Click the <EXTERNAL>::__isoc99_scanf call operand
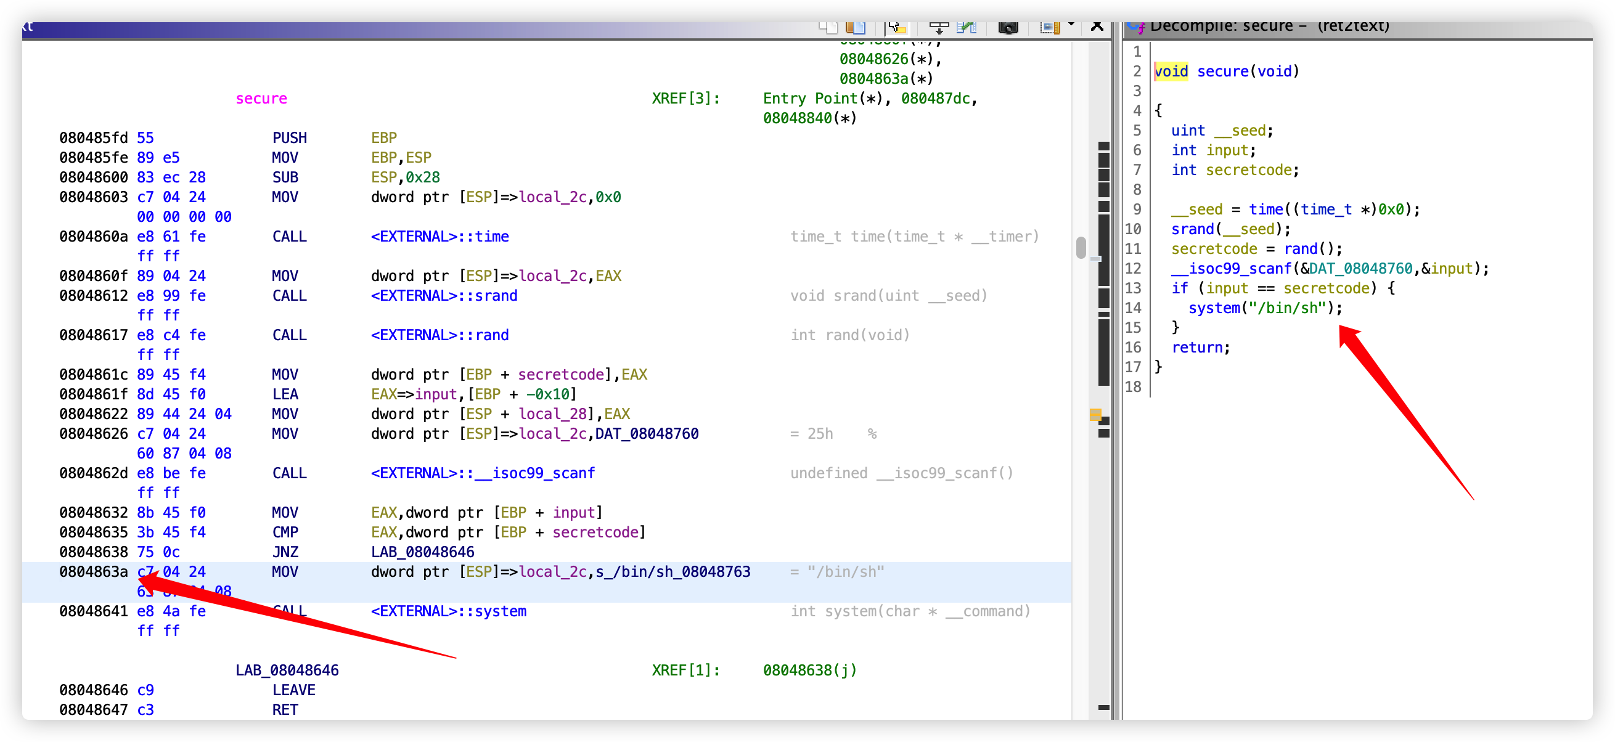The width and height of the screenshot is (1615, 742). 483,473
